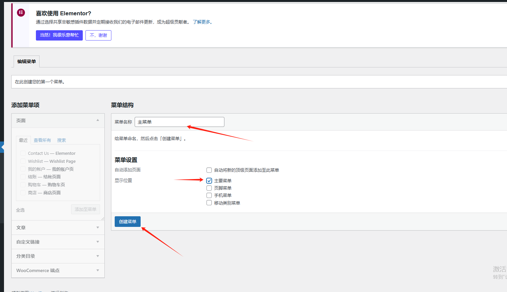This screenshot has width=507, height=292.
Task: Select the 购物车 — 购物车页 page
Action: click(x=23, y=185)
